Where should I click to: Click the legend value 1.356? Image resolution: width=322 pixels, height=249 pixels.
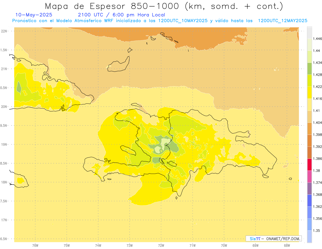tap(317, 219)
